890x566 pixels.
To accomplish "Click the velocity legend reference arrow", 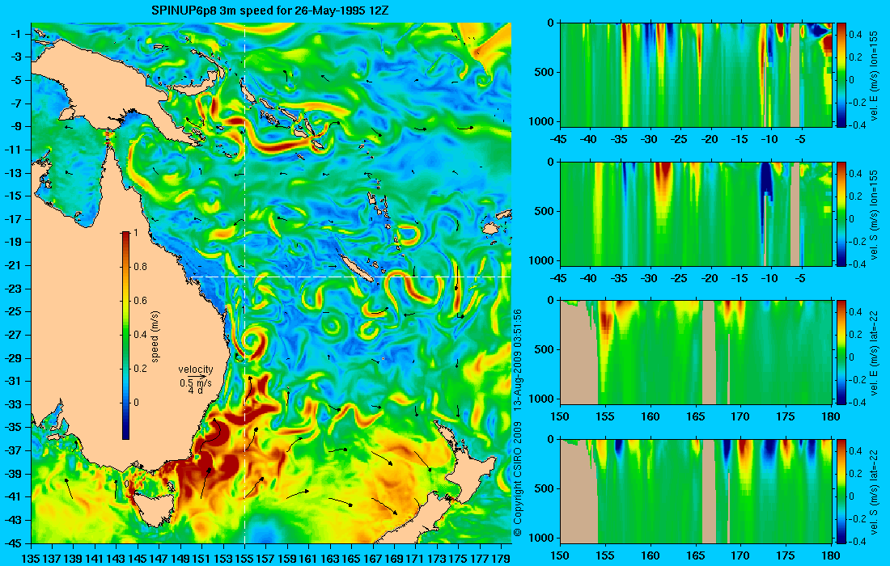I will tap(197, 377).
